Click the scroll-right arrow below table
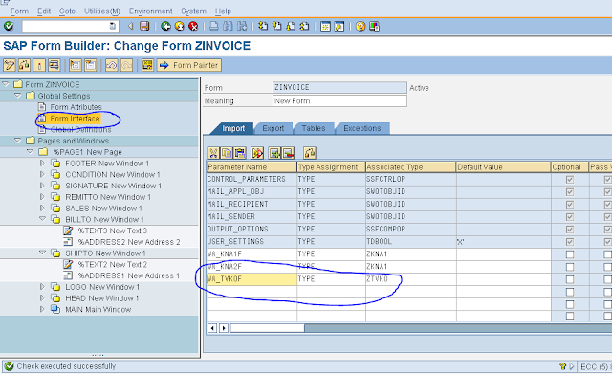612x374 pixels. 224,328
